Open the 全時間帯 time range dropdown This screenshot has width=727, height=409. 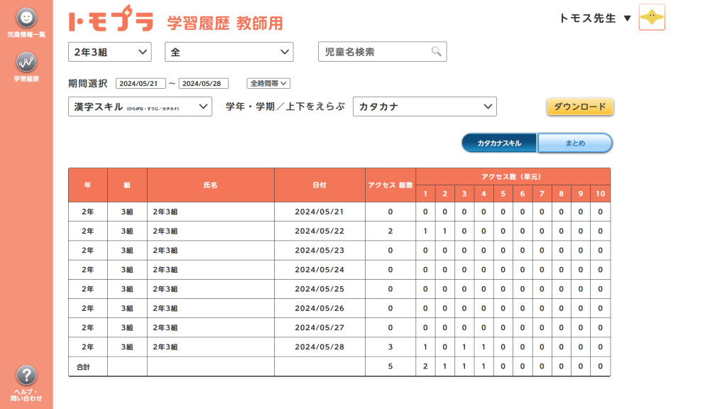(268, 84)
